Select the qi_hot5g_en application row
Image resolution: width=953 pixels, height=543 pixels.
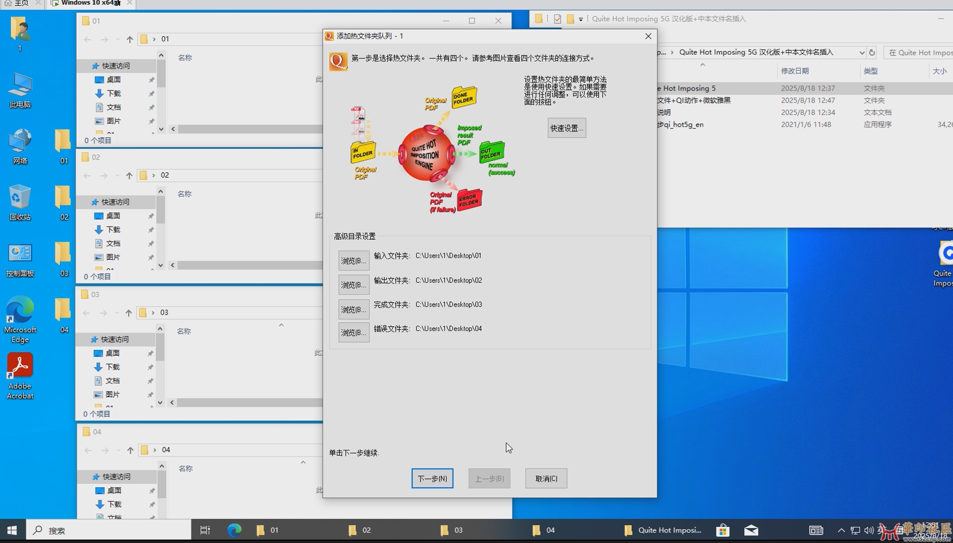[805, 125]
